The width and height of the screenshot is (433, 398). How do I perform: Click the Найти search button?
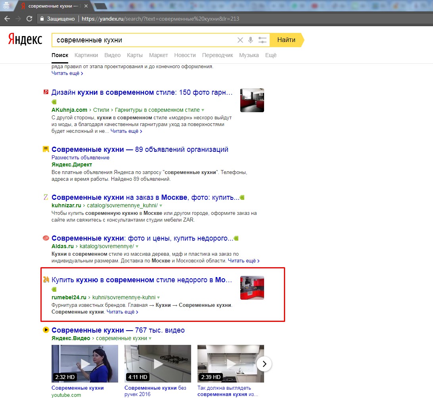click(x=287, y=40)
